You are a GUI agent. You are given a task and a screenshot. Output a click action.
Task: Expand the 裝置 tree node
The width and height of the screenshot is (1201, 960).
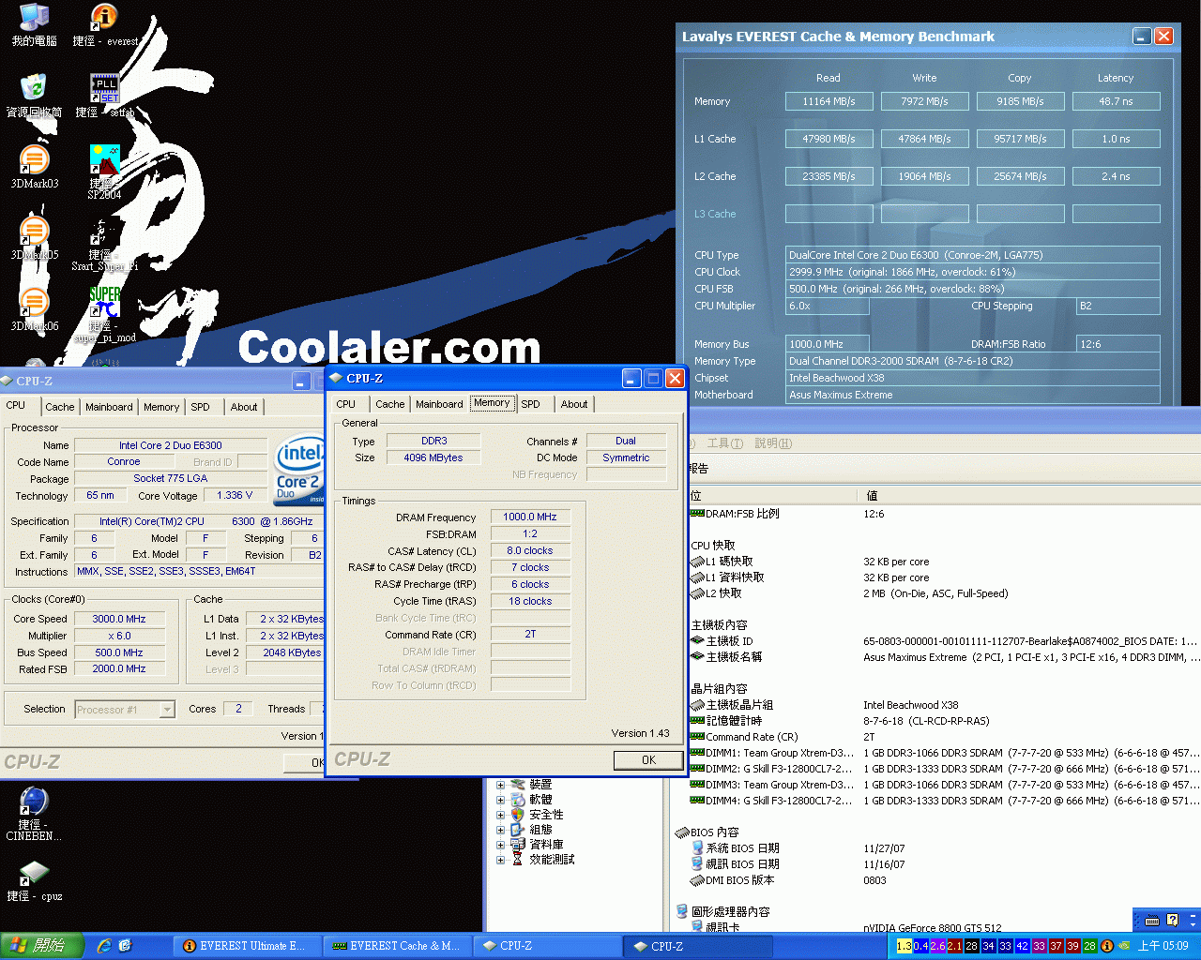tap(500, 785)
